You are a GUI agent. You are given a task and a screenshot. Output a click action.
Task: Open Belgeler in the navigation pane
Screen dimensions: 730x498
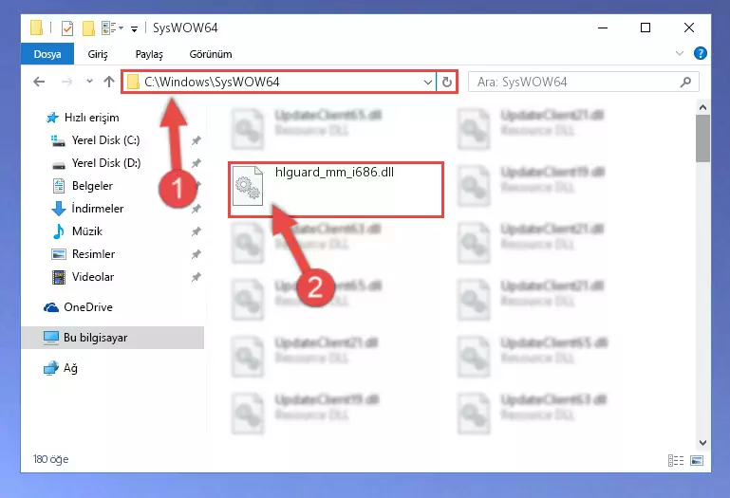pyautogui.click(x=82, y=186)
